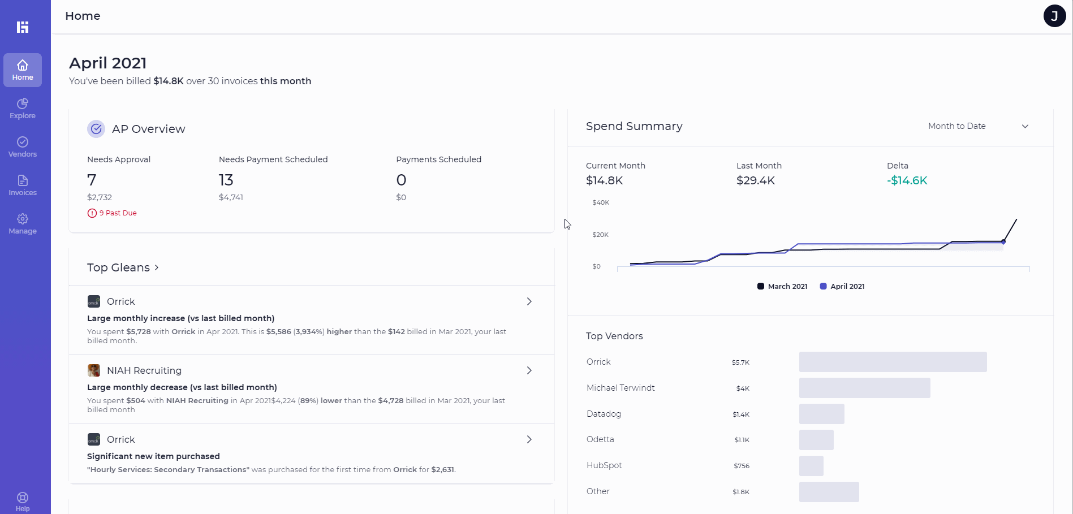Go to the Vendors page
Image resolution: width=1073 pixels, height=514 pixels.
click(x=23, y=147)
